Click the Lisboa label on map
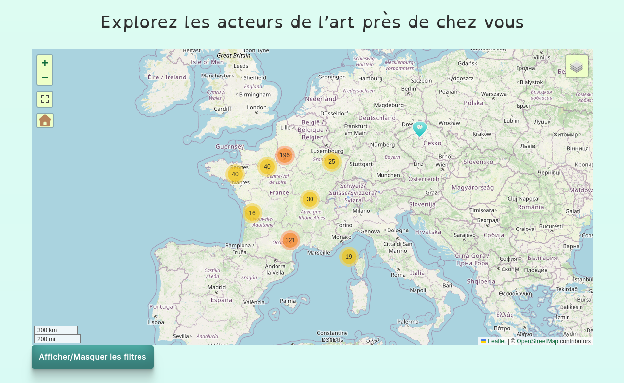624x383 pixels. pyautogui.click(x=156, y=322)
